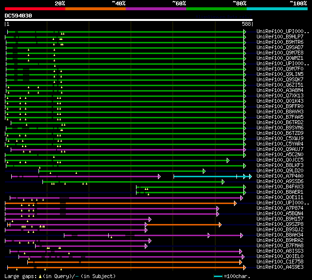
Task: Click the arrowhead ending B4FAX3's green alignment
Action: 245,187
